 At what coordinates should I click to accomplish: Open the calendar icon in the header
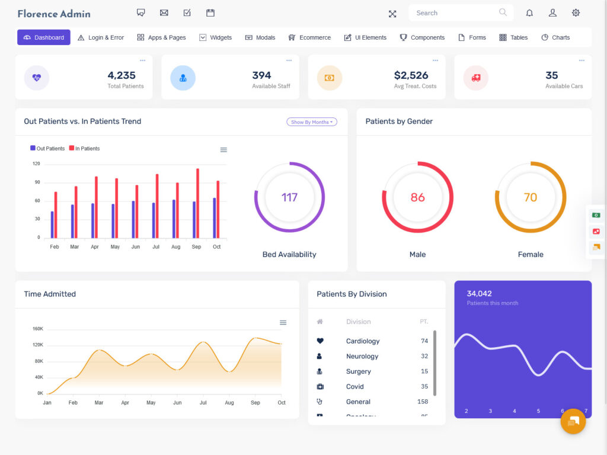(x=210, y=12)
